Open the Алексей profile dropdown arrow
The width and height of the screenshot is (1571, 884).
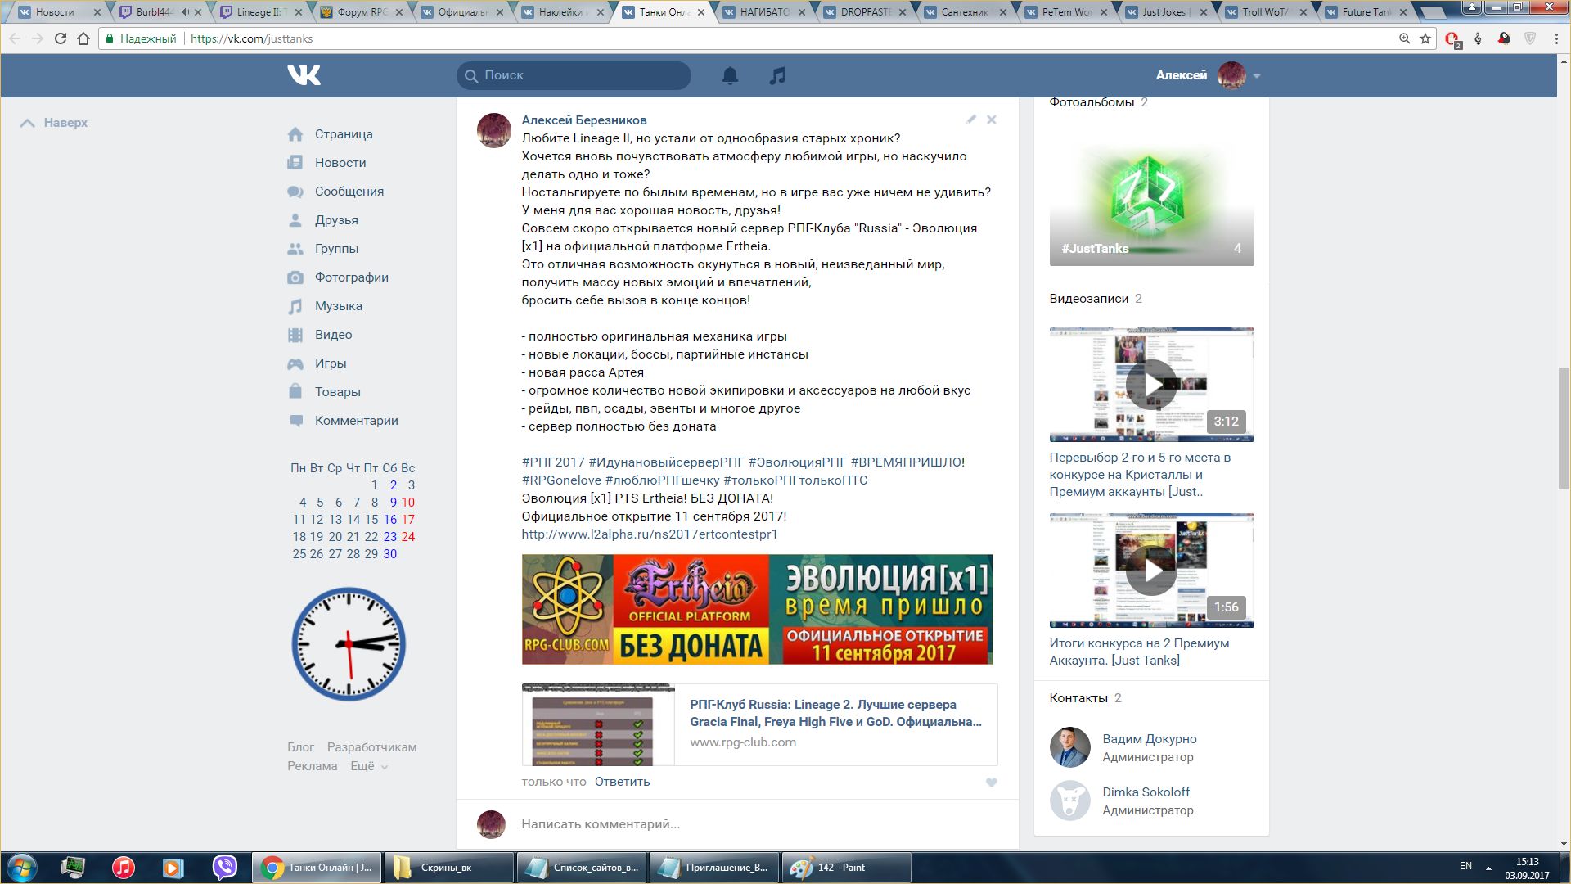pyautogui.click(x=1257, y=76)
